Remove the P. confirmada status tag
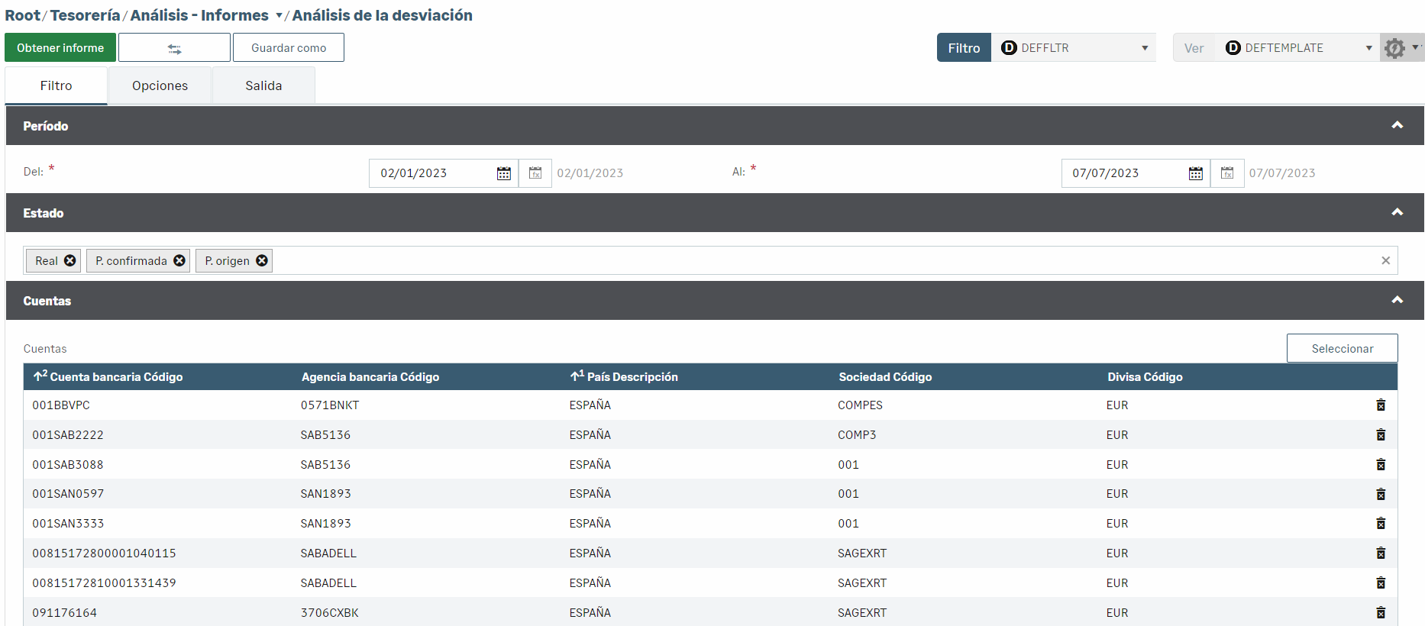The width and height of the screenshot is (1425, 626). pos(179,261)
